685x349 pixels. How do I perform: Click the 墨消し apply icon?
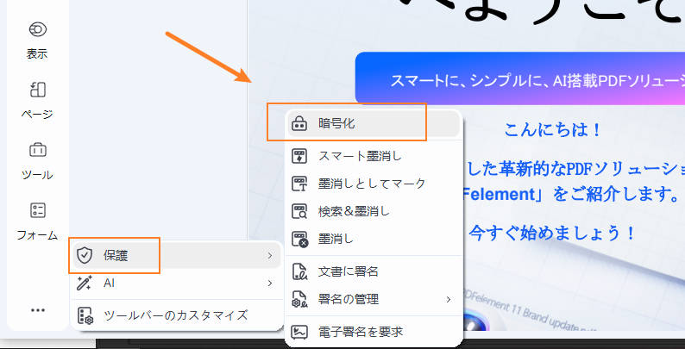pyautogui.click(x=299, y=240)
